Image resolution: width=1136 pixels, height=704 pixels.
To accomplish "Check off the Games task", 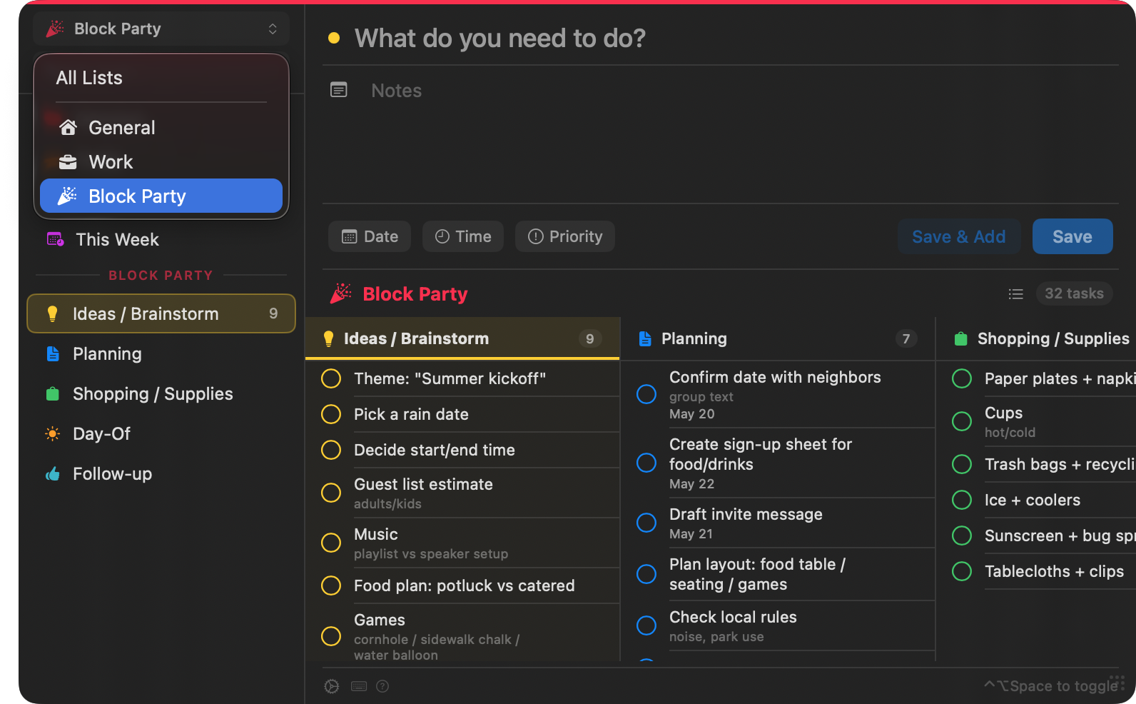I will click(x=331, y=635).
